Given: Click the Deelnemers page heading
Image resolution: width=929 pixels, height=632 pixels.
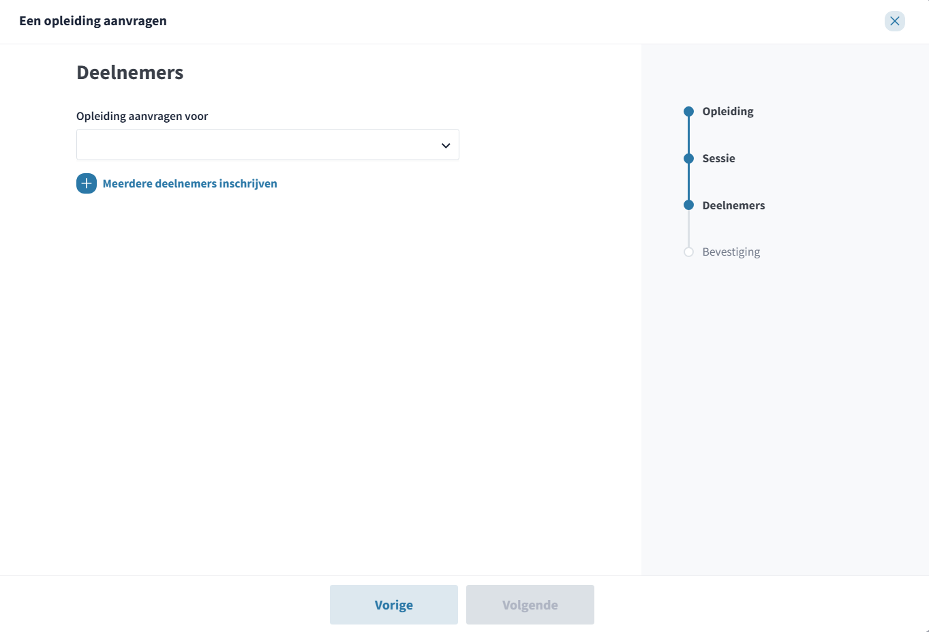Looking at the screenshot, I should pos(130,72).
